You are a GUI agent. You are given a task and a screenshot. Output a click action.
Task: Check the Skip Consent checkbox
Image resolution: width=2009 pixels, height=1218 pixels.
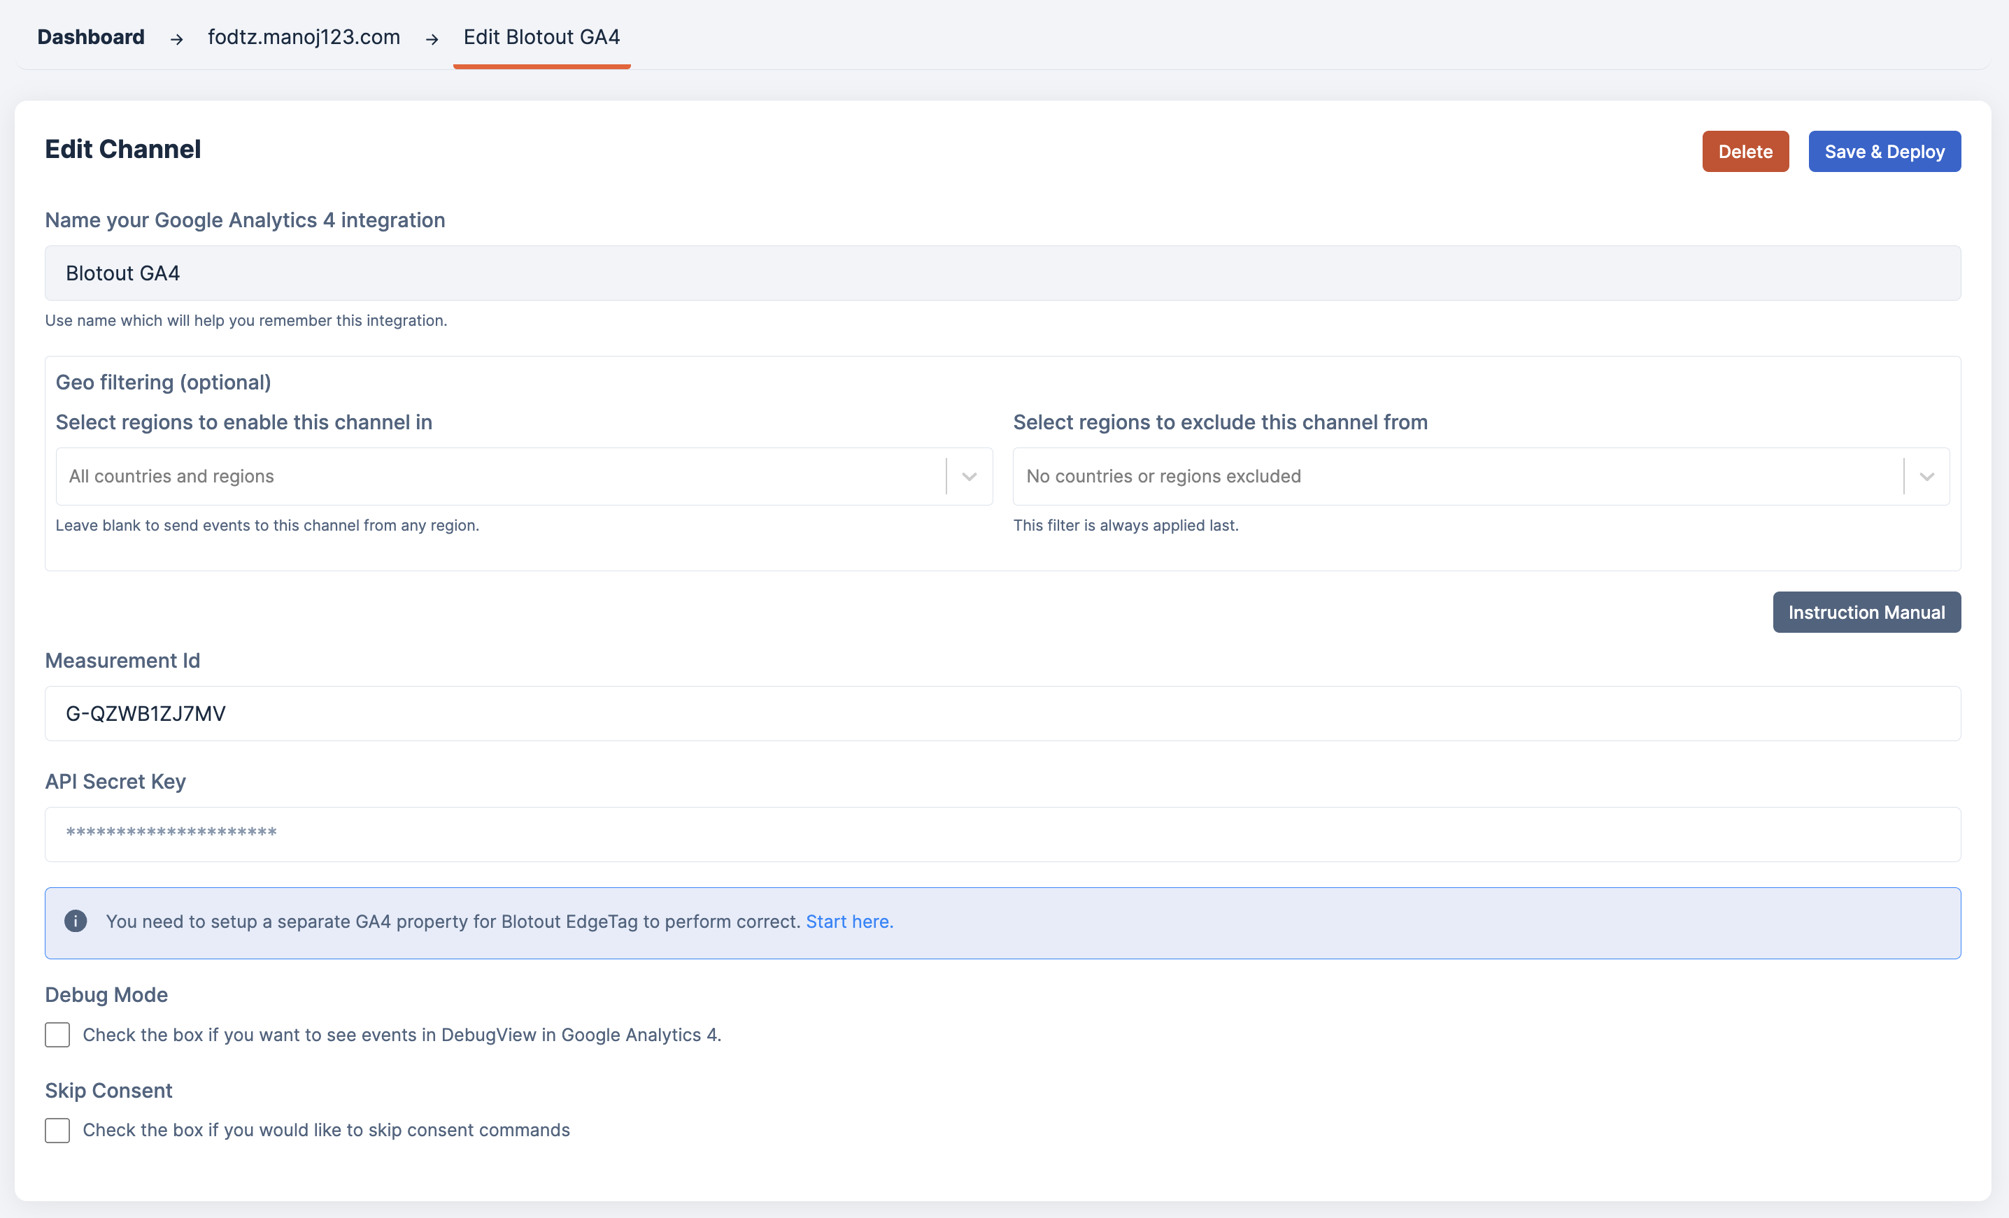pos(57,1130)
